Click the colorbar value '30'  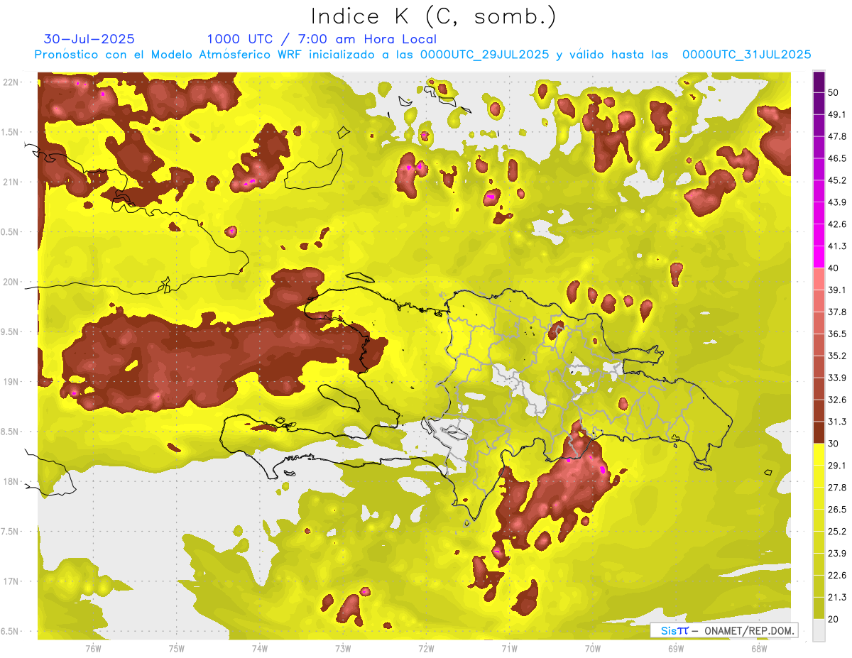[834, 444]
